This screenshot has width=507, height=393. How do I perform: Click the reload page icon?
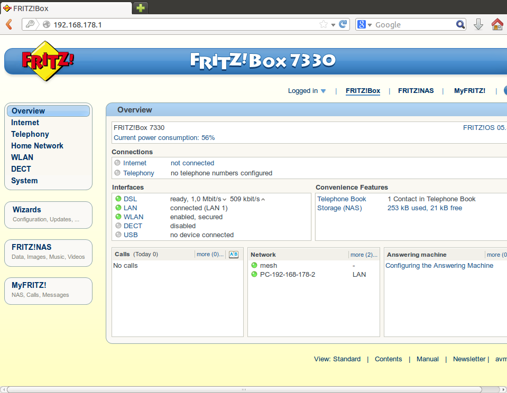(x=343, y=24)
